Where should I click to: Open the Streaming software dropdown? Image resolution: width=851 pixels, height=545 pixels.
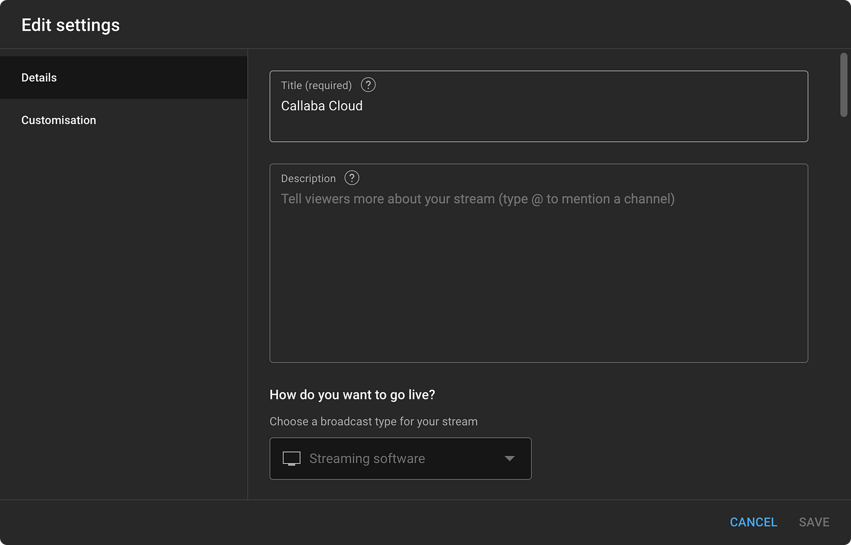(x=367, y=458)
